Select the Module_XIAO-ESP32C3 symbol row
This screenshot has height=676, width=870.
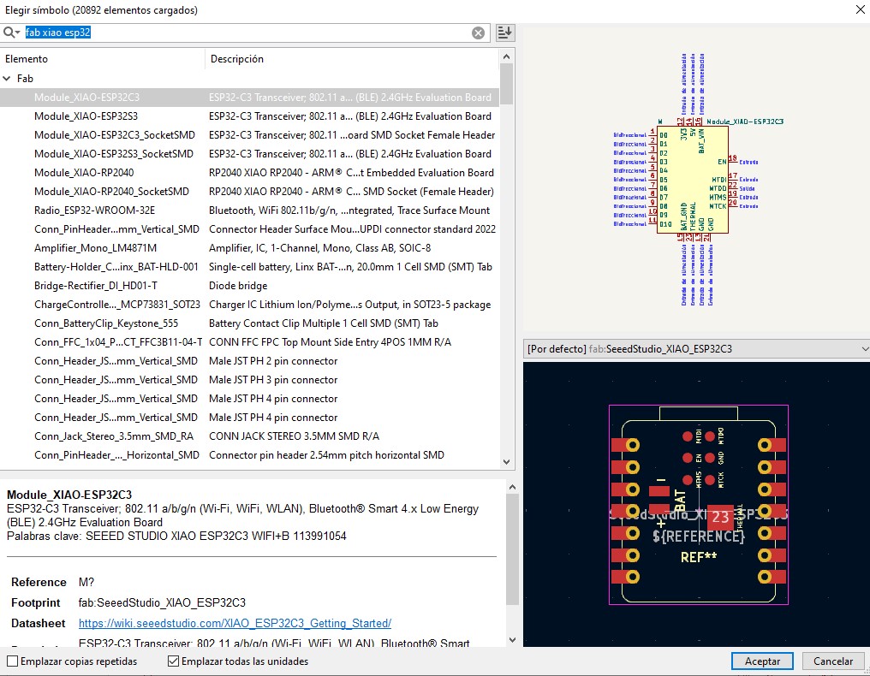[250, 98]
